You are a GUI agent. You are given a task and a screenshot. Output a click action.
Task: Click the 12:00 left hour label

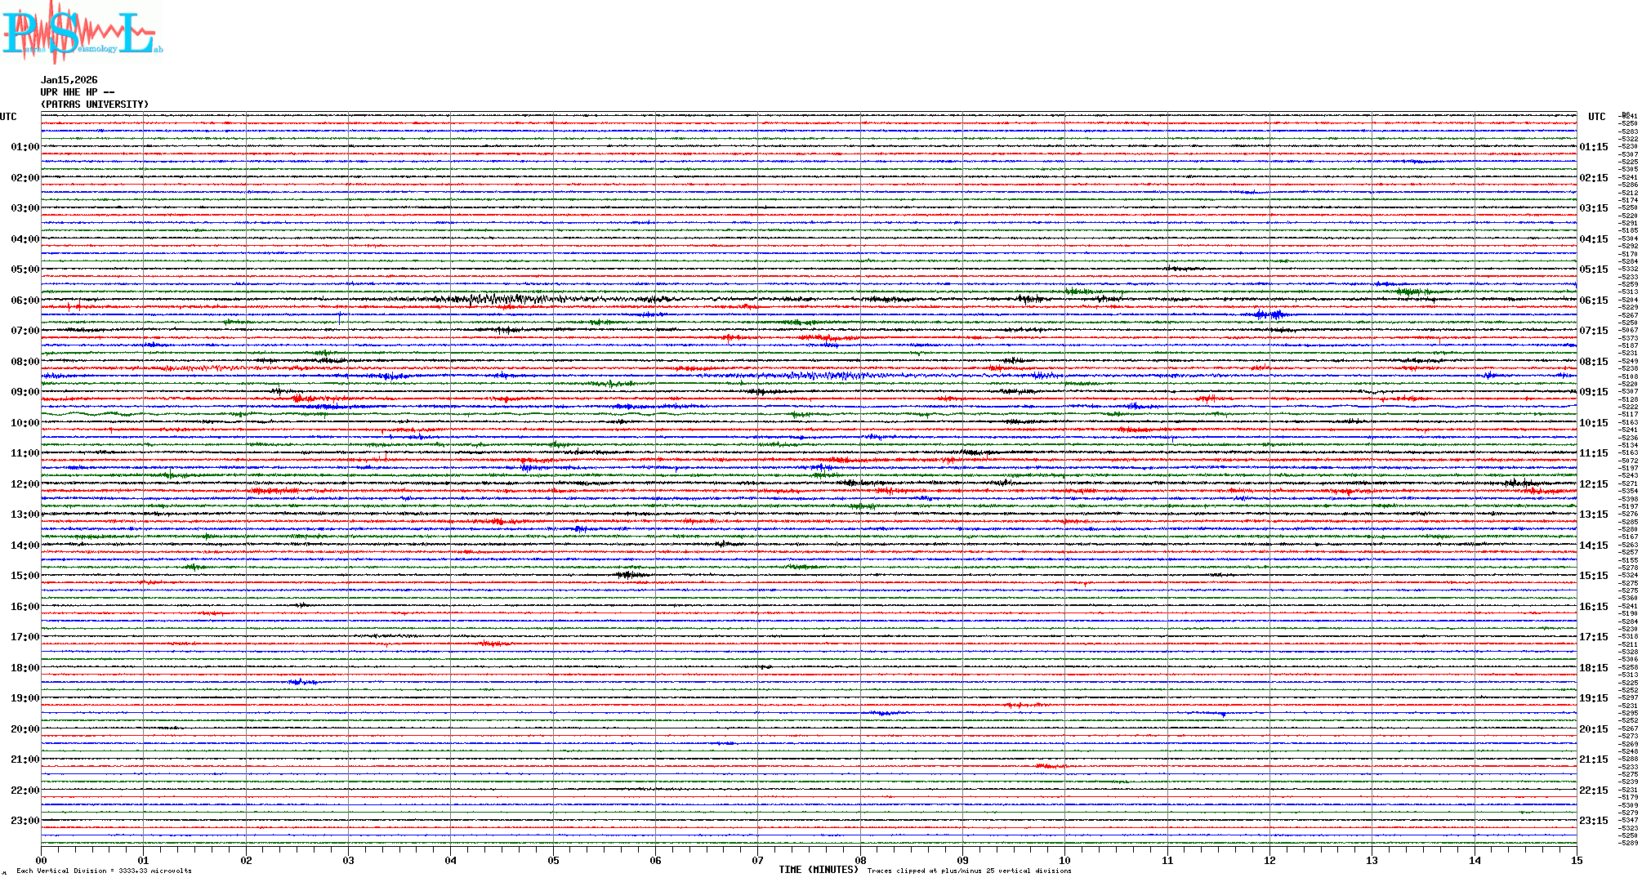click(25, 484)
